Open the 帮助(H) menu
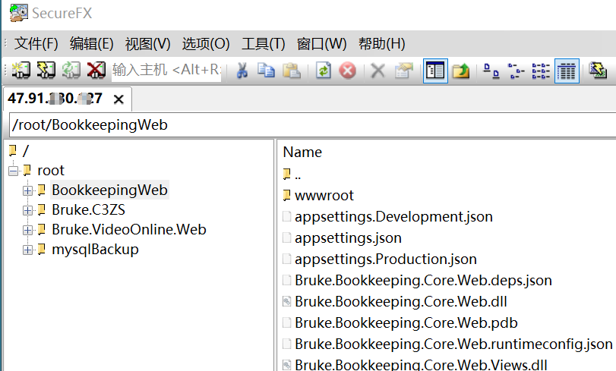 point(381,43)
